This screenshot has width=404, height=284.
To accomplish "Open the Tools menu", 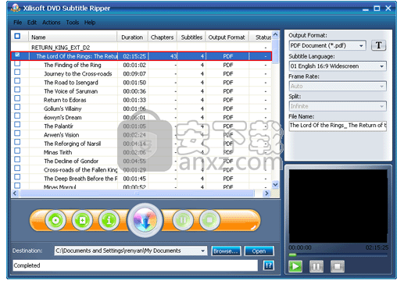I will [73, 23].
